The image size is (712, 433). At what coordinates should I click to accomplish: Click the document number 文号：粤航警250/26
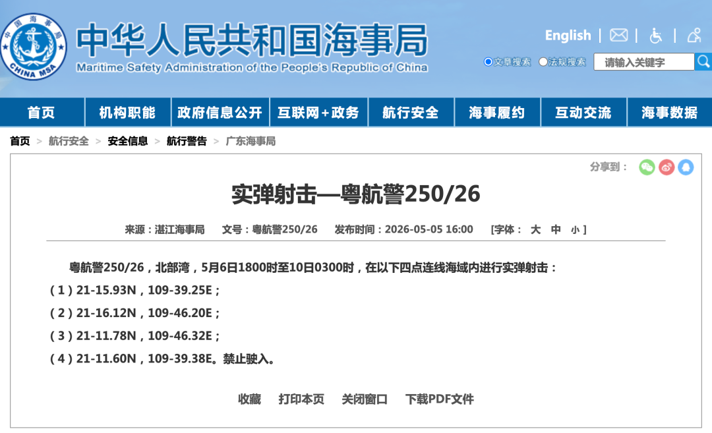click(270, 229)
